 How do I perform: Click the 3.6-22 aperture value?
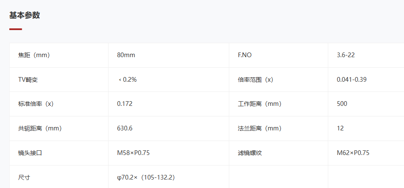point(345,55)
